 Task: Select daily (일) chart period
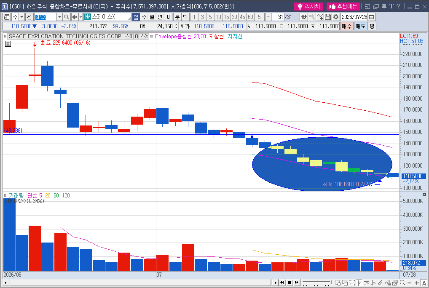136,17
